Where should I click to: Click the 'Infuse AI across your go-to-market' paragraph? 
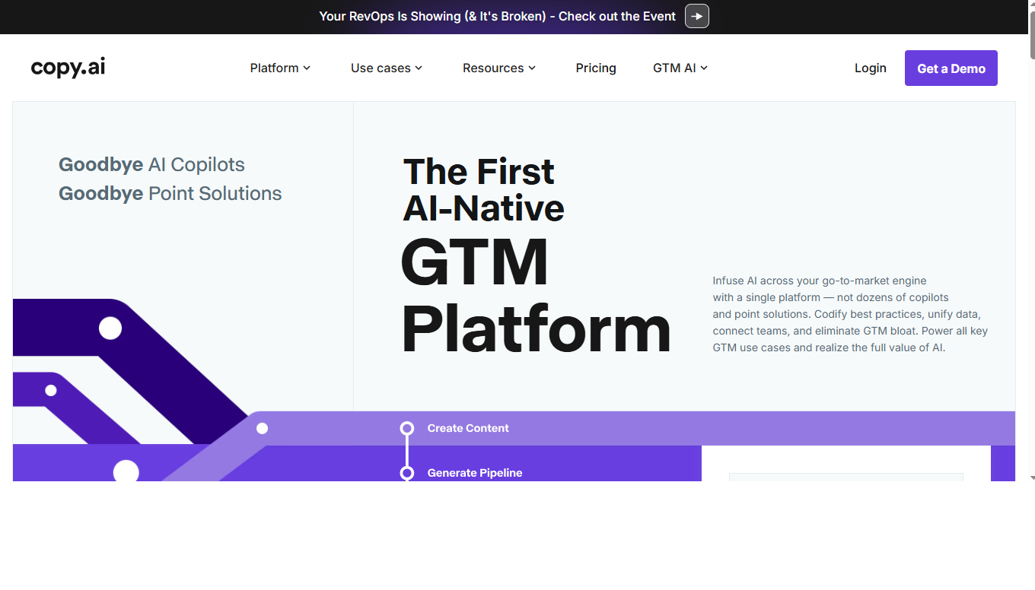click(x=850, y=314)
